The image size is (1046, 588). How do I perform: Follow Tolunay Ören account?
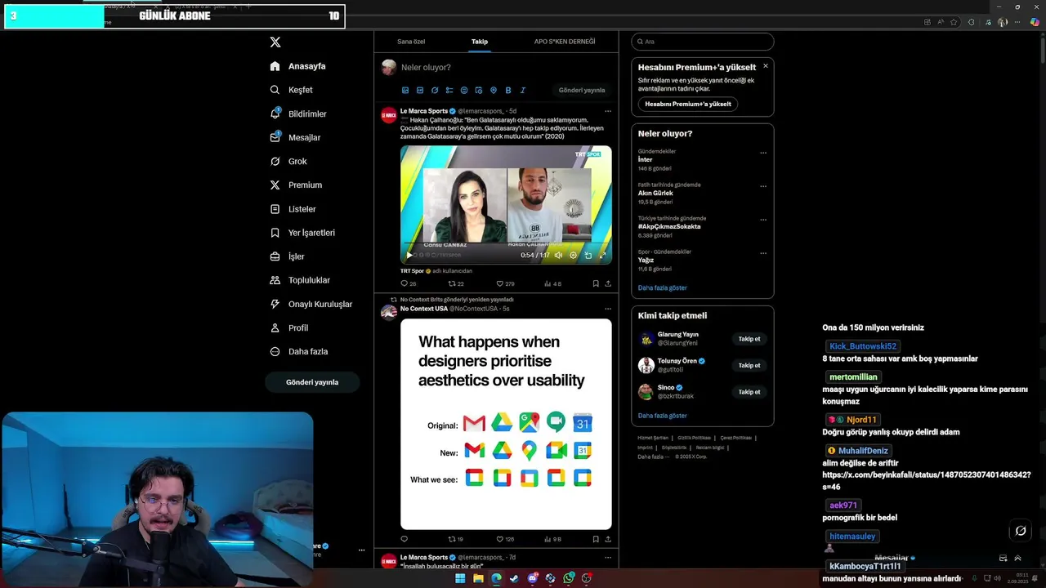click(x=749, y=365)
